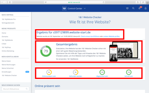Click the search magnifier in header
Image resolution: width=149 pixels, height=93 pixels.
pyautogui.click(x=133, y=8)
